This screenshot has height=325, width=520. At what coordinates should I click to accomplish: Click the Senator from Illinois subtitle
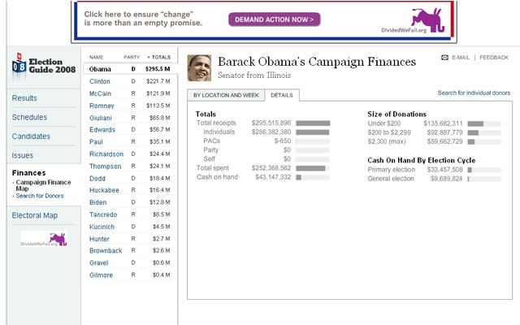pos(254,76)
